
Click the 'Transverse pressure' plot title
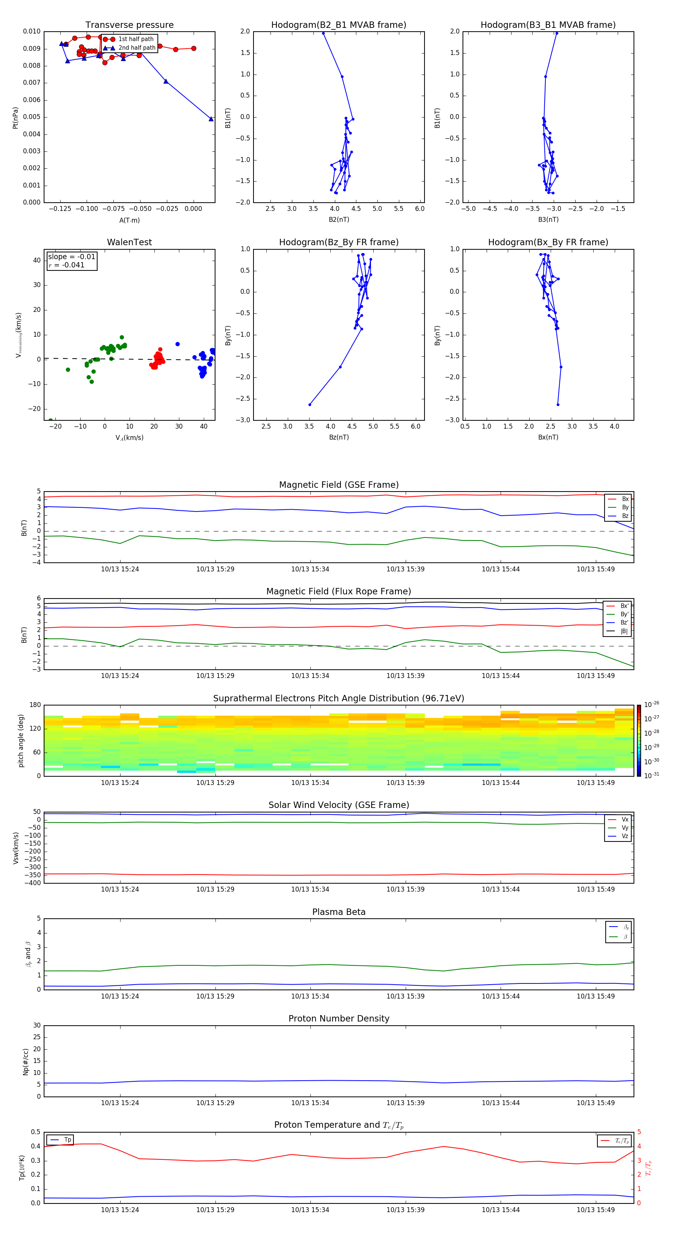[129, 25]
